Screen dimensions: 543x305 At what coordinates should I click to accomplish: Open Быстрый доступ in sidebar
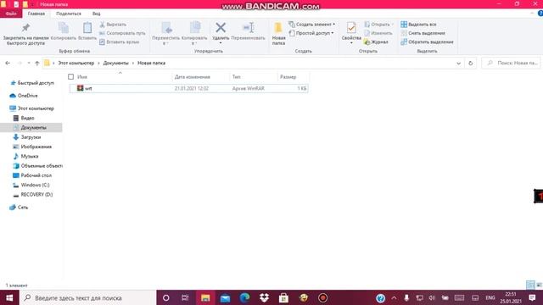click(32, 83)
